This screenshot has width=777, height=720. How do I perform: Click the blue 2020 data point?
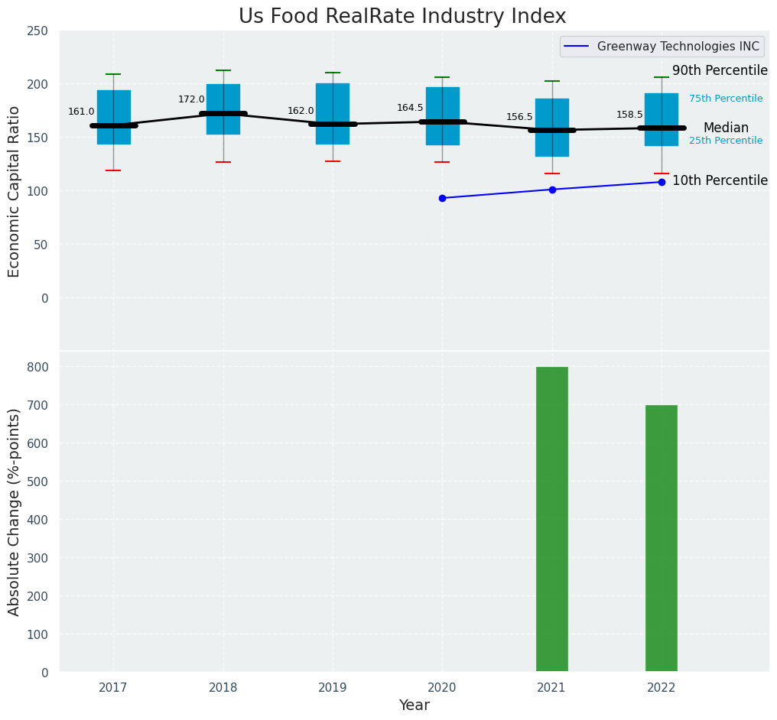442,198
